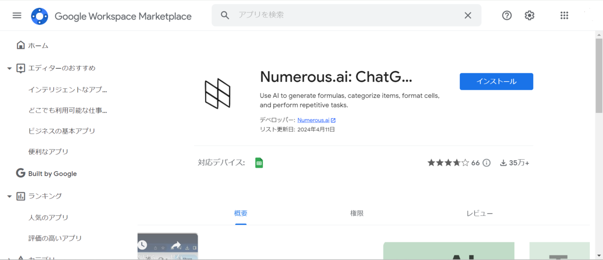Click the 66 reviews count

pos(475,163)
